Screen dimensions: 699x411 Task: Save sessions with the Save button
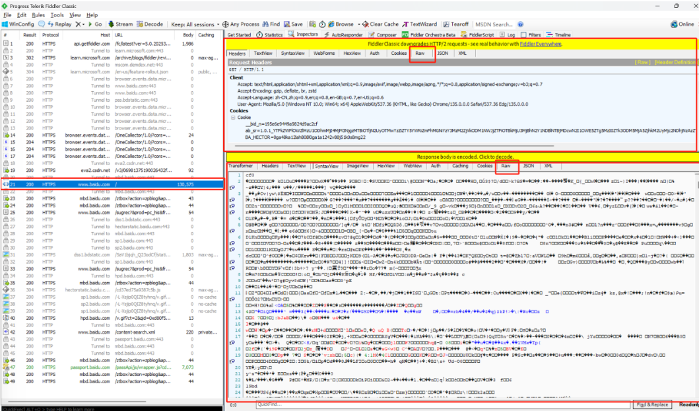(293, 24)
